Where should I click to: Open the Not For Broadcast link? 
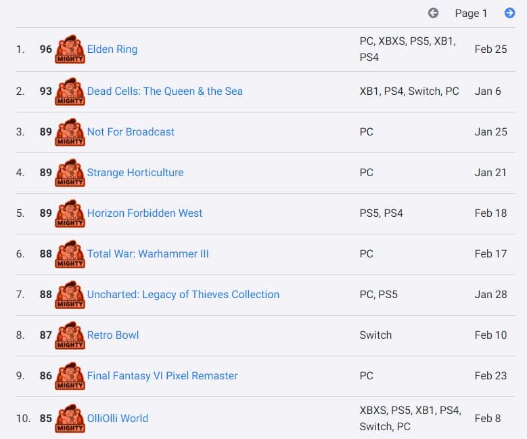(131, 132)
